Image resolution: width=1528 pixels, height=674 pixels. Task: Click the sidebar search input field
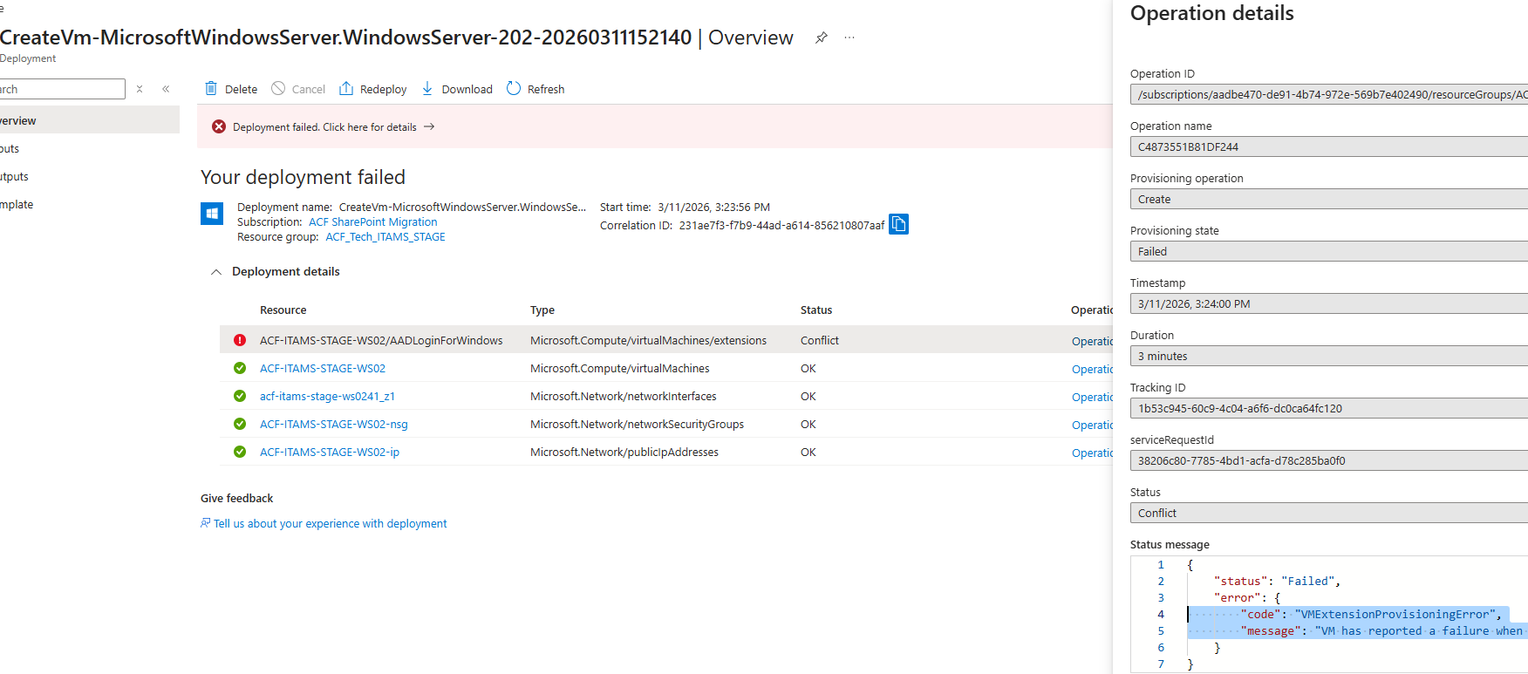pos(61,89)
